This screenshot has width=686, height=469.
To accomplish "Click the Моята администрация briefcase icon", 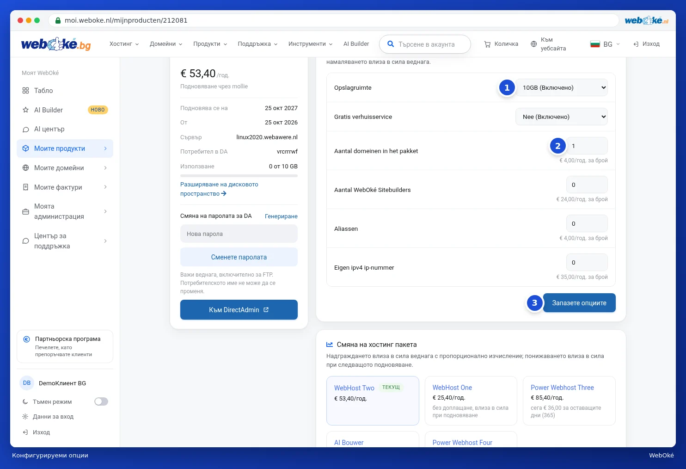I will 26,211.
